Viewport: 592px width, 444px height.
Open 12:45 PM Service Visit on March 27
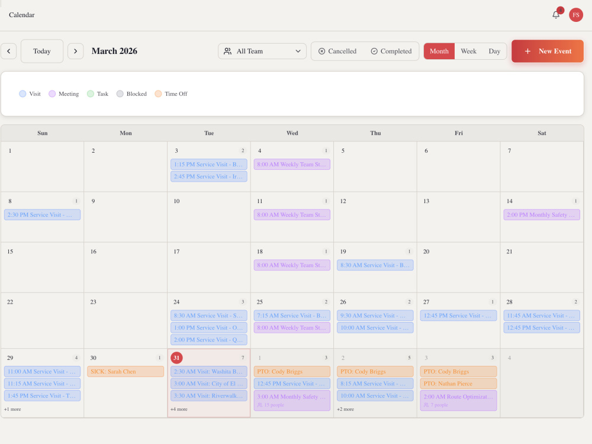[458, 316]
